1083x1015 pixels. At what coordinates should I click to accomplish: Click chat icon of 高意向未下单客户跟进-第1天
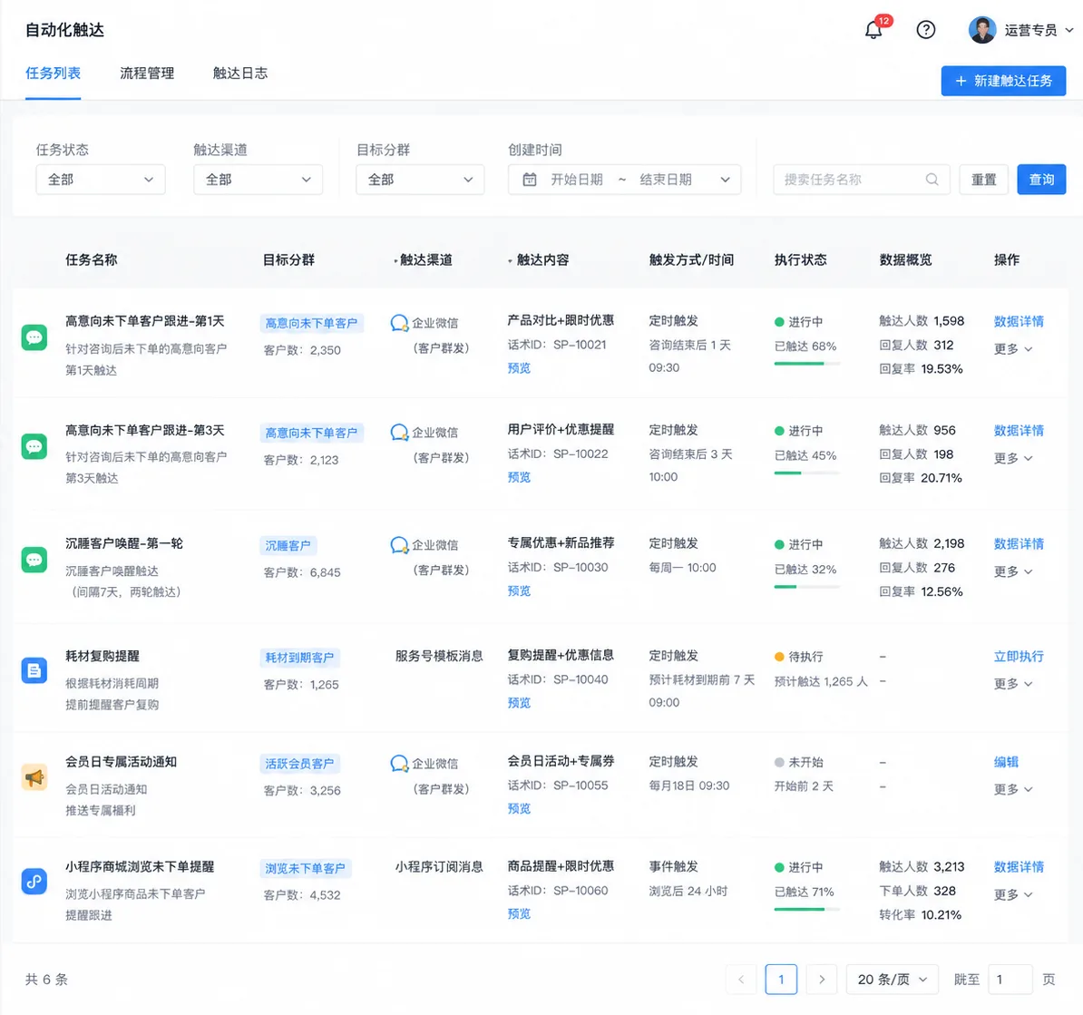(34, 337)
